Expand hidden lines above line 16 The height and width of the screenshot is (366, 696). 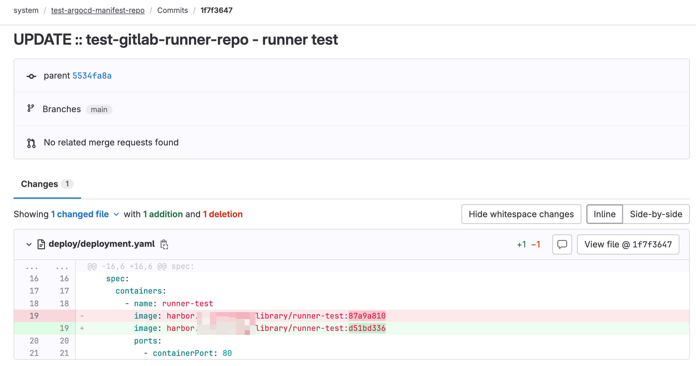[x=32, y=267]
